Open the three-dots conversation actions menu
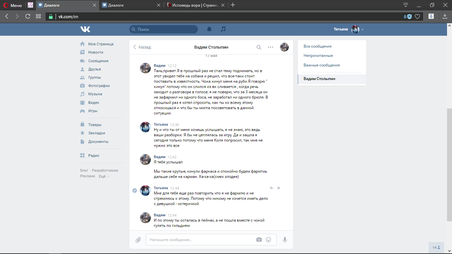This screenshot has width=452, height=254. 270,47
